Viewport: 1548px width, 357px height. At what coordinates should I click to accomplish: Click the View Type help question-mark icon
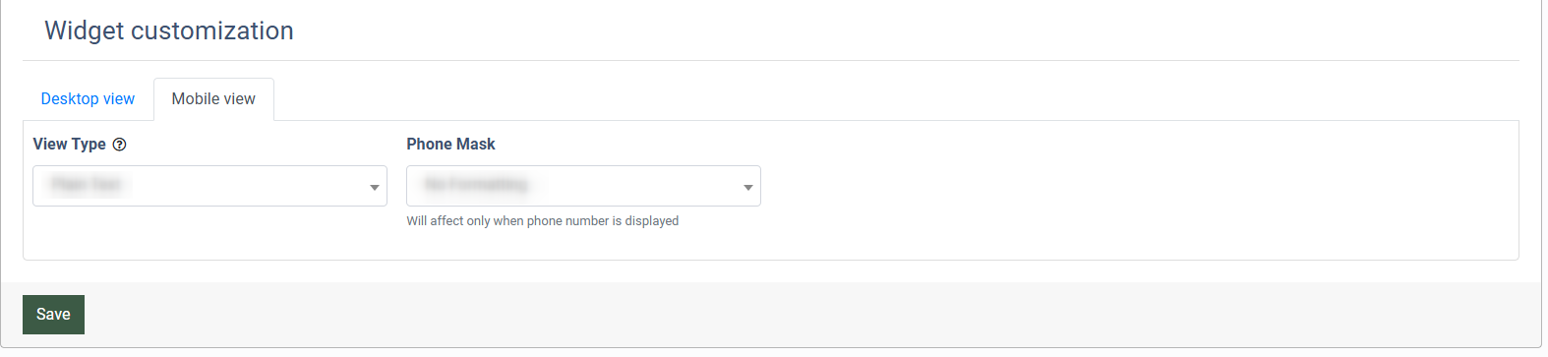coord(119,145)
